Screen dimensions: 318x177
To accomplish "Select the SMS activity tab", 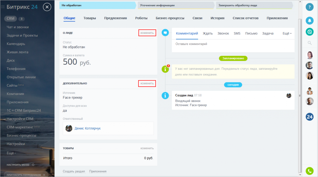I will 237,34.
